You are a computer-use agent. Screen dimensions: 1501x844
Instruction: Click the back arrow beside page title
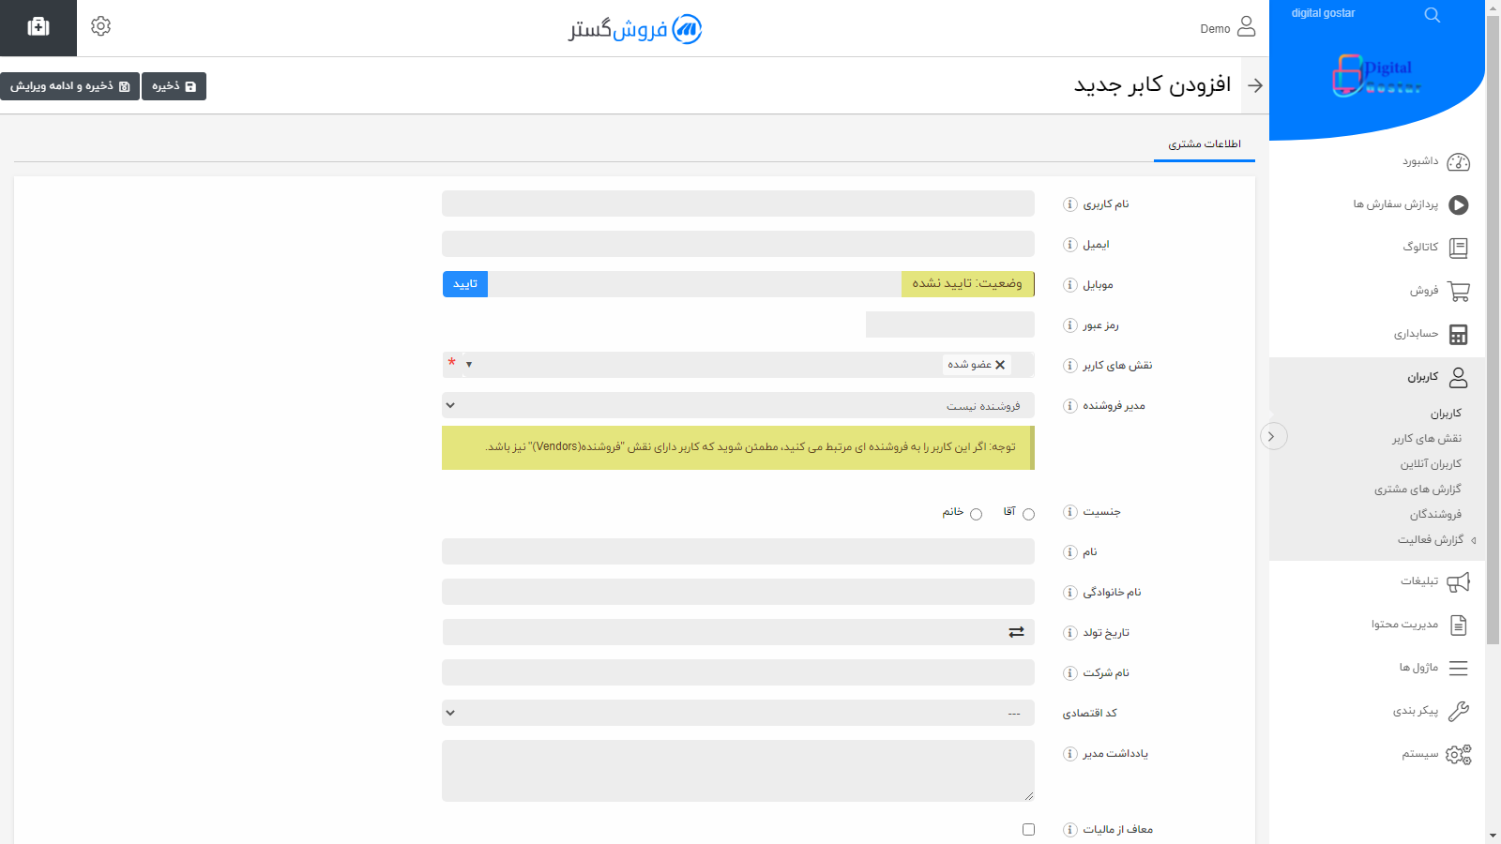click(1255, 85)
